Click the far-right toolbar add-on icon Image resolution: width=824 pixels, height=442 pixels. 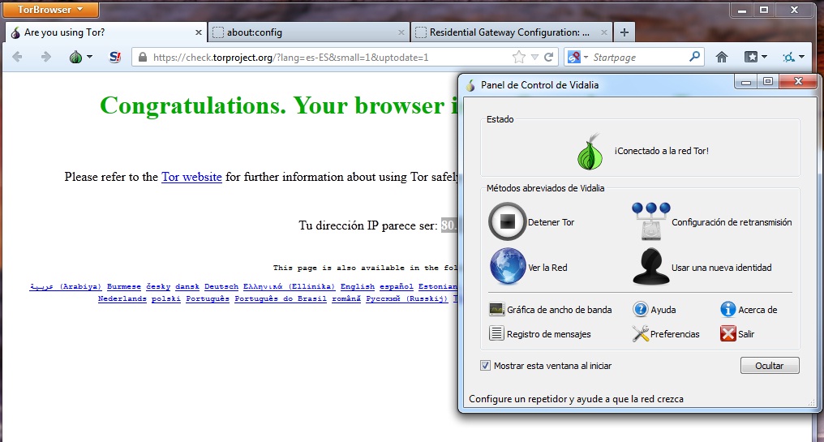(788, 57)
